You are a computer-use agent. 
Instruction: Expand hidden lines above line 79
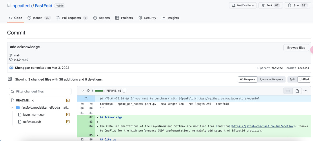(86, 98)
